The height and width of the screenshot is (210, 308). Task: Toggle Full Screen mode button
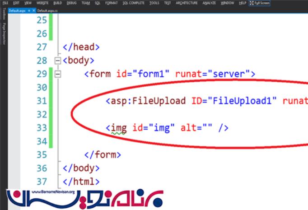[x=260, y=3]
